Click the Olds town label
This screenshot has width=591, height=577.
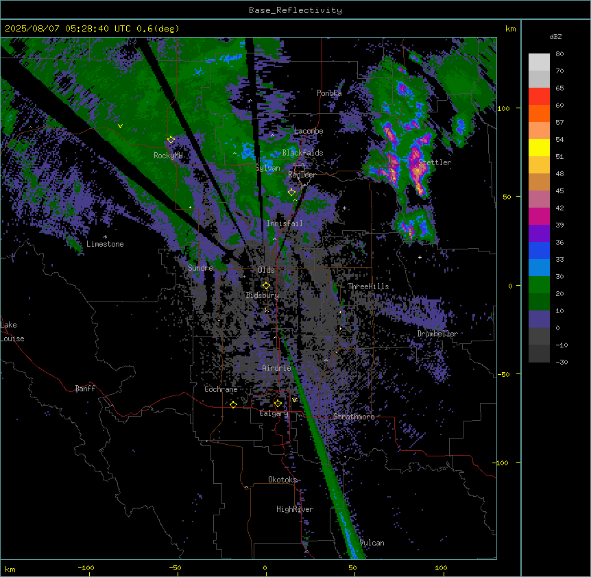click(266, 270)
